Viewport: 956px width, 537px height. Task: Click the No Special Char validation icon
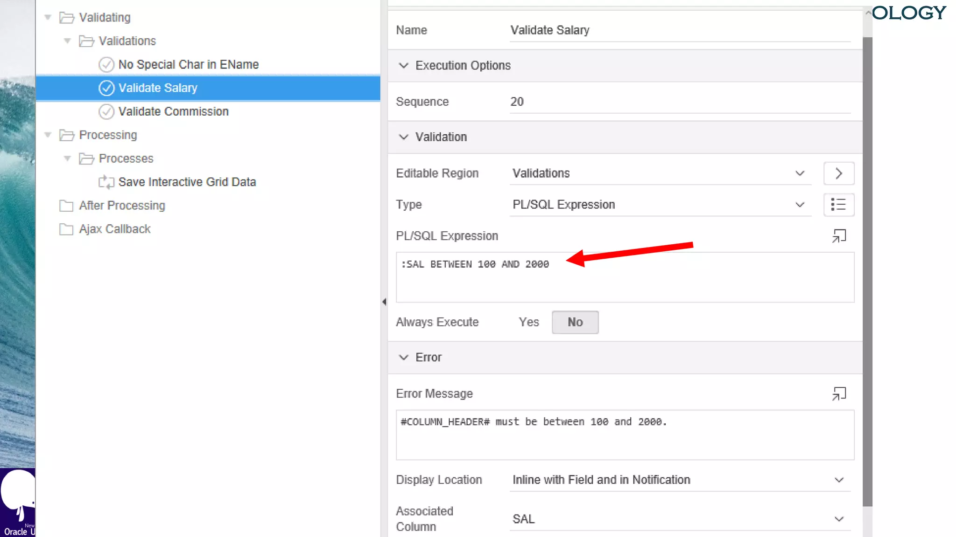(x=106, y=64)
